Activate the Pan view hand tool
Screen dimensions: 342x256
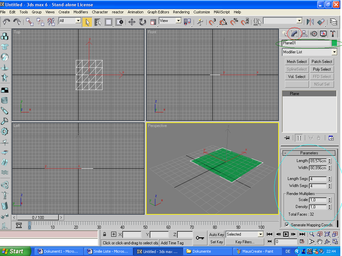click(x=320, y=242)
